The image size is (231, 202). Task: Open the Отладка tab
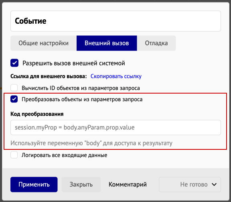pos(156,43)
